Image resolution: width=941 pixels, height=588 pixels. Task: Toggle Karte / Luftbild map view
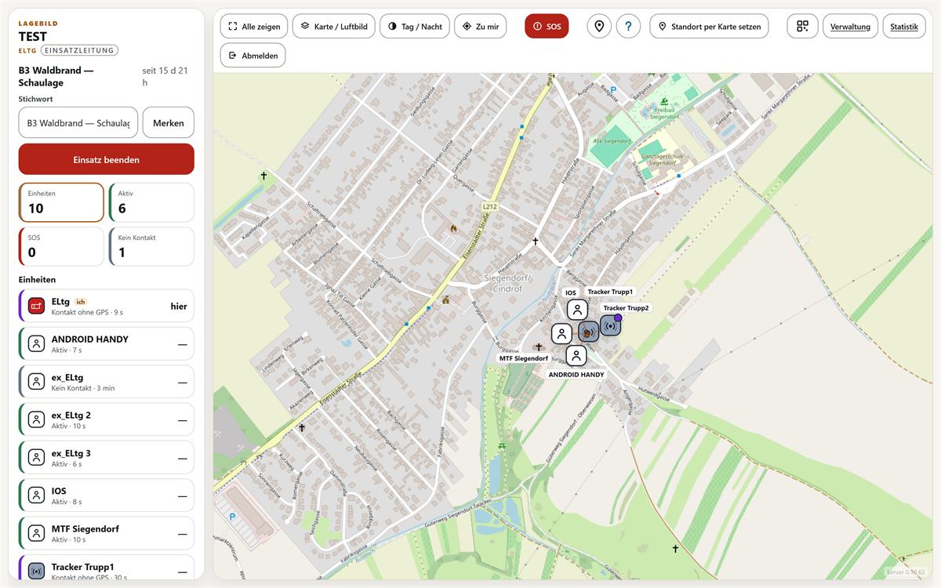pos(334,26)
